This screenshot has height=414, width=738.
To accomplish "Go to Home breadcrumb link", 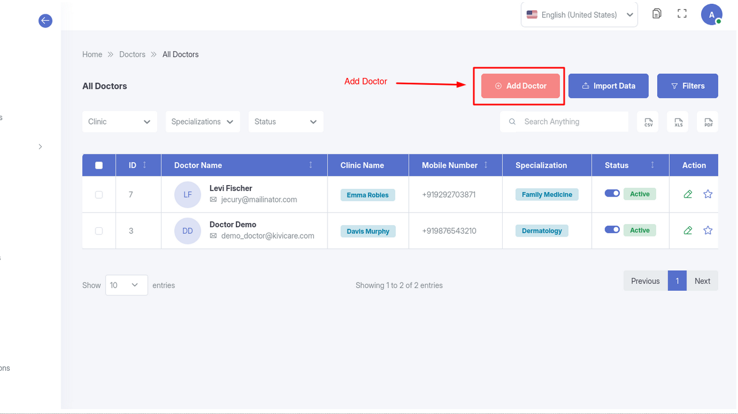I will coord(92,55).
